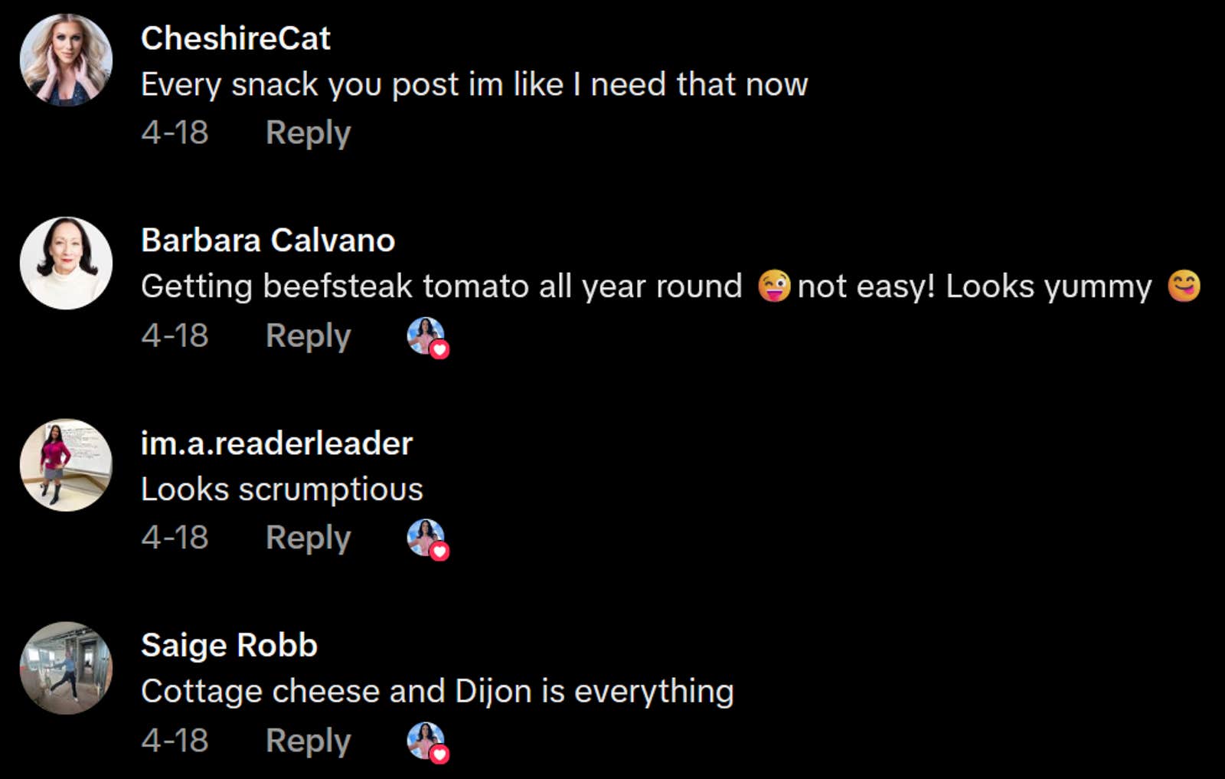1225x779 pixels.
Task: Reply to CheshireCat's comment
Action: click(308, 133)
